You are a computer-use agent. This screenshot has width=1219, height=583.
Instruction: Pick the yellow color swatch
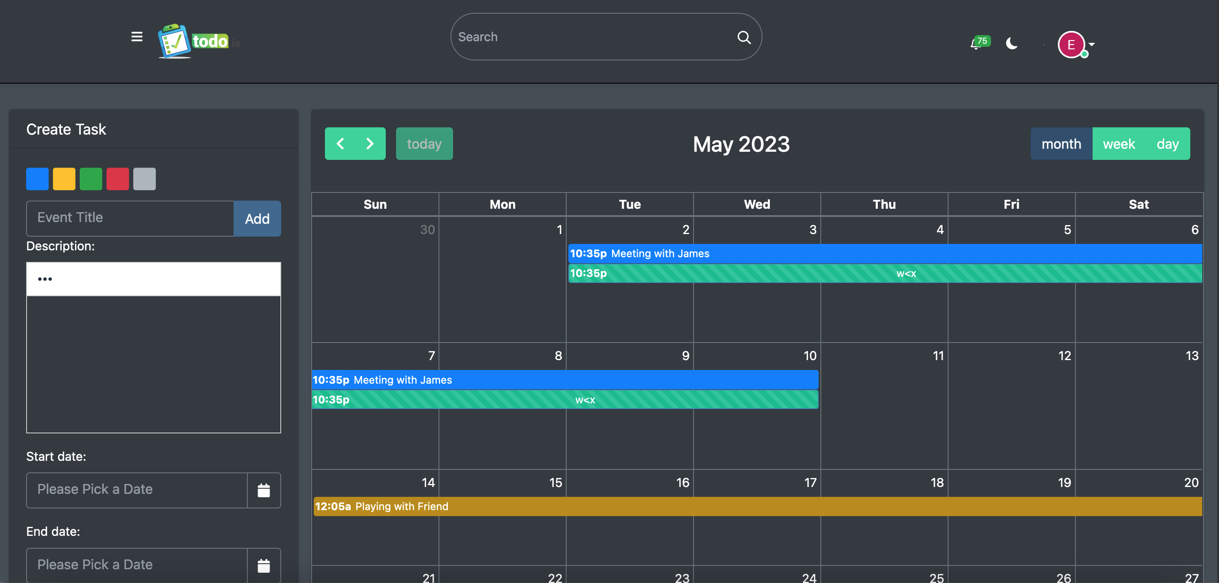64,179
